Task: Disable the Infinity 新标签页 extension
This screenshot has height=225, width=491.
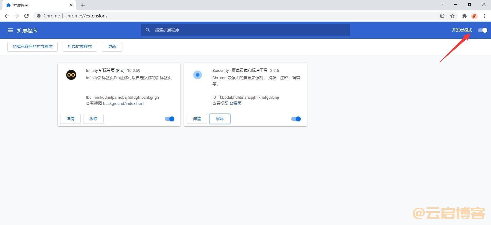Action: click(x=170, y=119)
